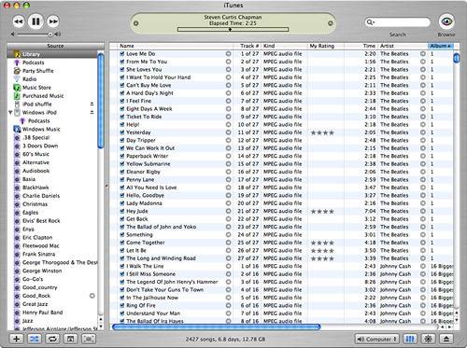The height and width of the screenshot is (348, 467).
Task: Open Music Store in the source list
Action: point(36,88)
